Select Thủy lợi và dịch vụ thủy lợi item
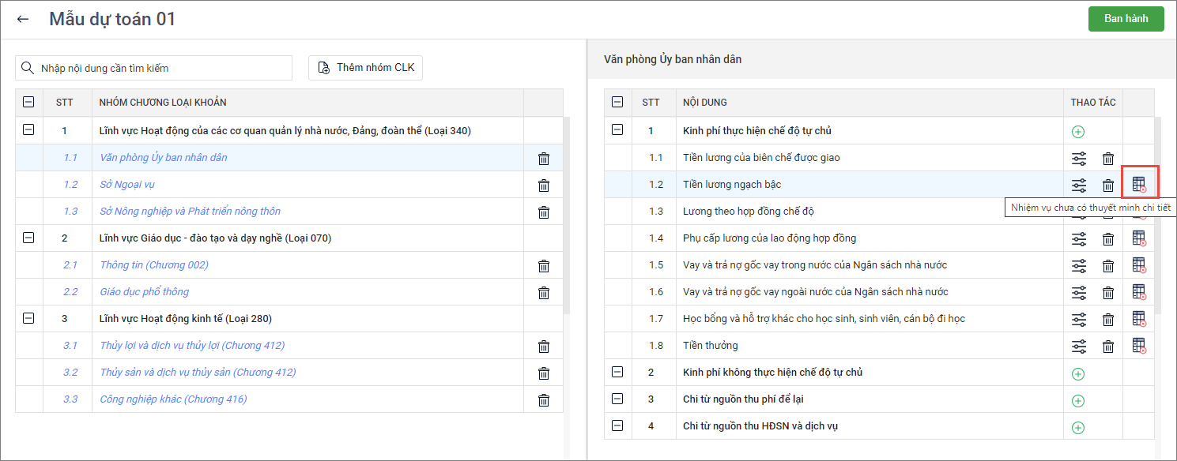The image size is (1177, 461). [x=192, y=346]
